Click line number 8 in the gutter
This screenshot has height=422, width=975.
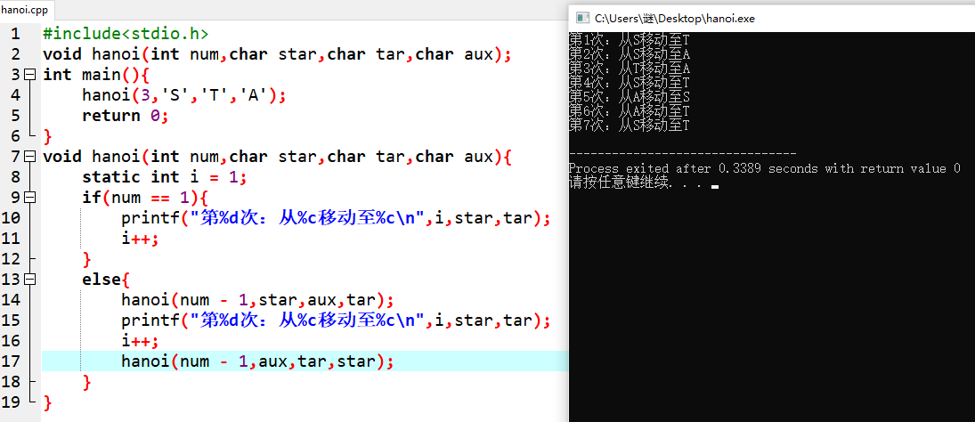tap(15, 177)
